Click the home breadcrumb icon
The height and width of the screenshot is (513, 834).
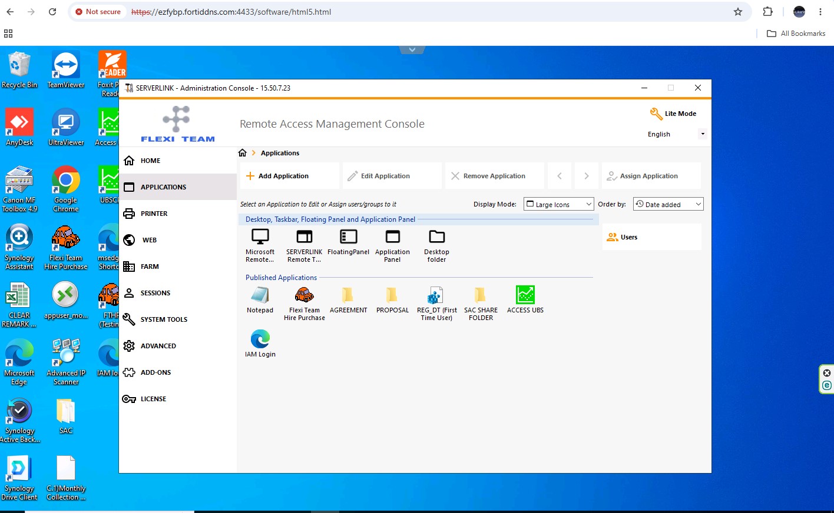(x=242, y=153)
